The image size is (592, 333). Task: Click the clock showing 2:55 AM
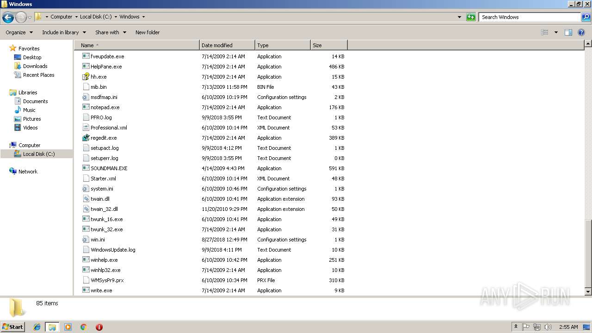(x=568, y=327)
